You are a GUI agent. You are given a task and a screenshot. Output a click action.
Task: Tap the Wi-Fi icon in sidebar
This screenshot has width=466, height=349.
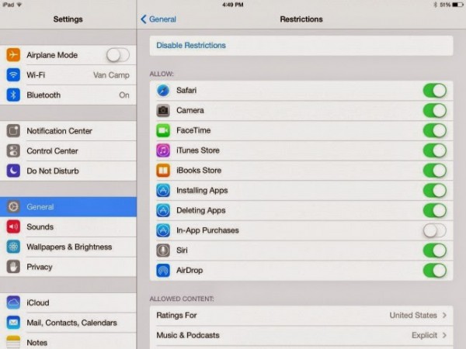pyautogui.click(x=13, y=74)
